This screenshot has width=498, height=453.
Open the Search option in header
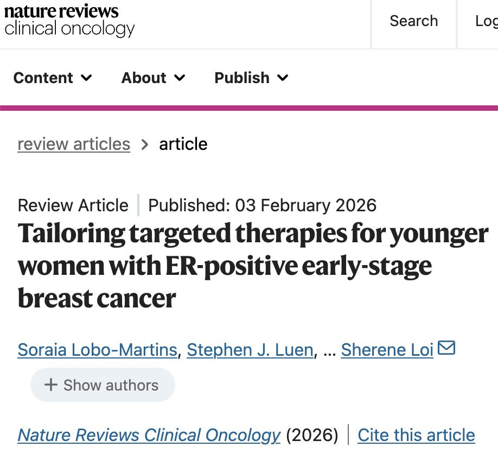413,21
